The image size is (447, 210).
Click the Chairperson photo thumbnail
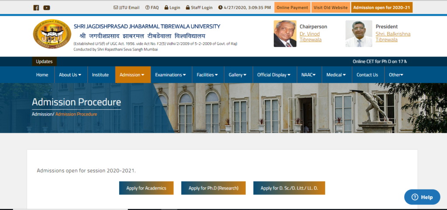pos(285,34)
